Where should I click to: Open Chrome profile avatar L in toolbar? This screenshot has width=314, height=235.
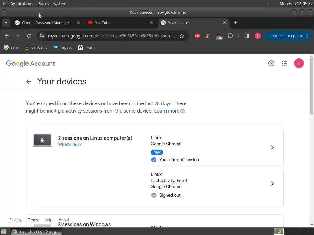pos(258,36)
